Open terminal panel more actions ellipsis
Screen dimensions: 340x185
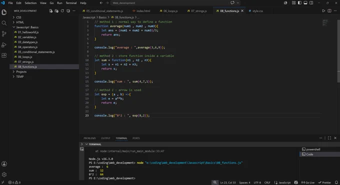click(320, 138)
